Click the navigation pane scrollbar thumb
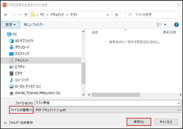Image resolution: width=183 pixels, height=129 pixels. (x=83, y=74)
